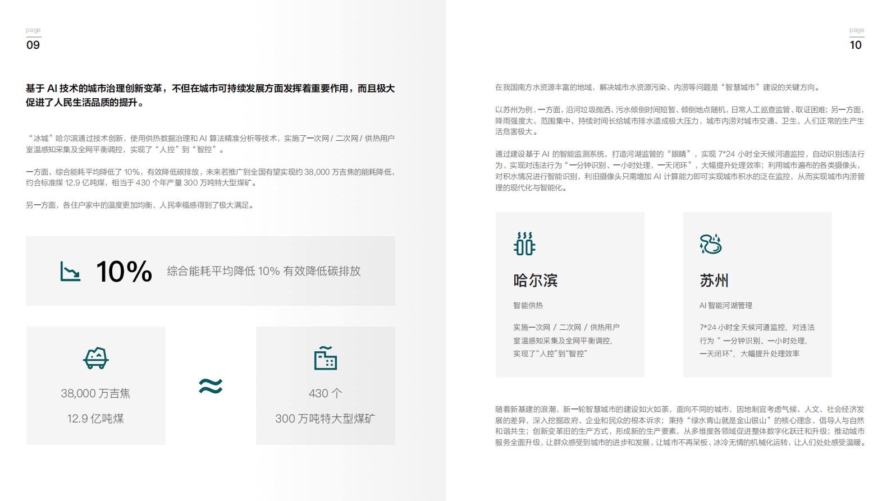Click the value '38,000 万吉焦'
Viewport: 891px width, 501px height.
(95, 393)
